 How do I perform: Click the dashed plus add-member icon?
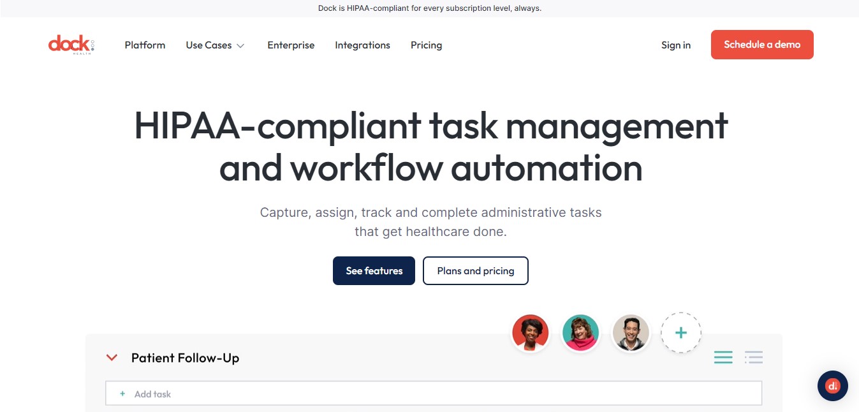[680, 333]
